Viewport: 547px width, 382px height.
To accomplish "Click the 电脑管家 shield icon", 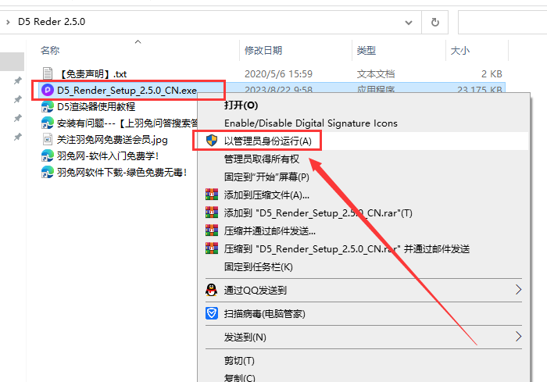I will pyautogui.click(x=212, y=313).
